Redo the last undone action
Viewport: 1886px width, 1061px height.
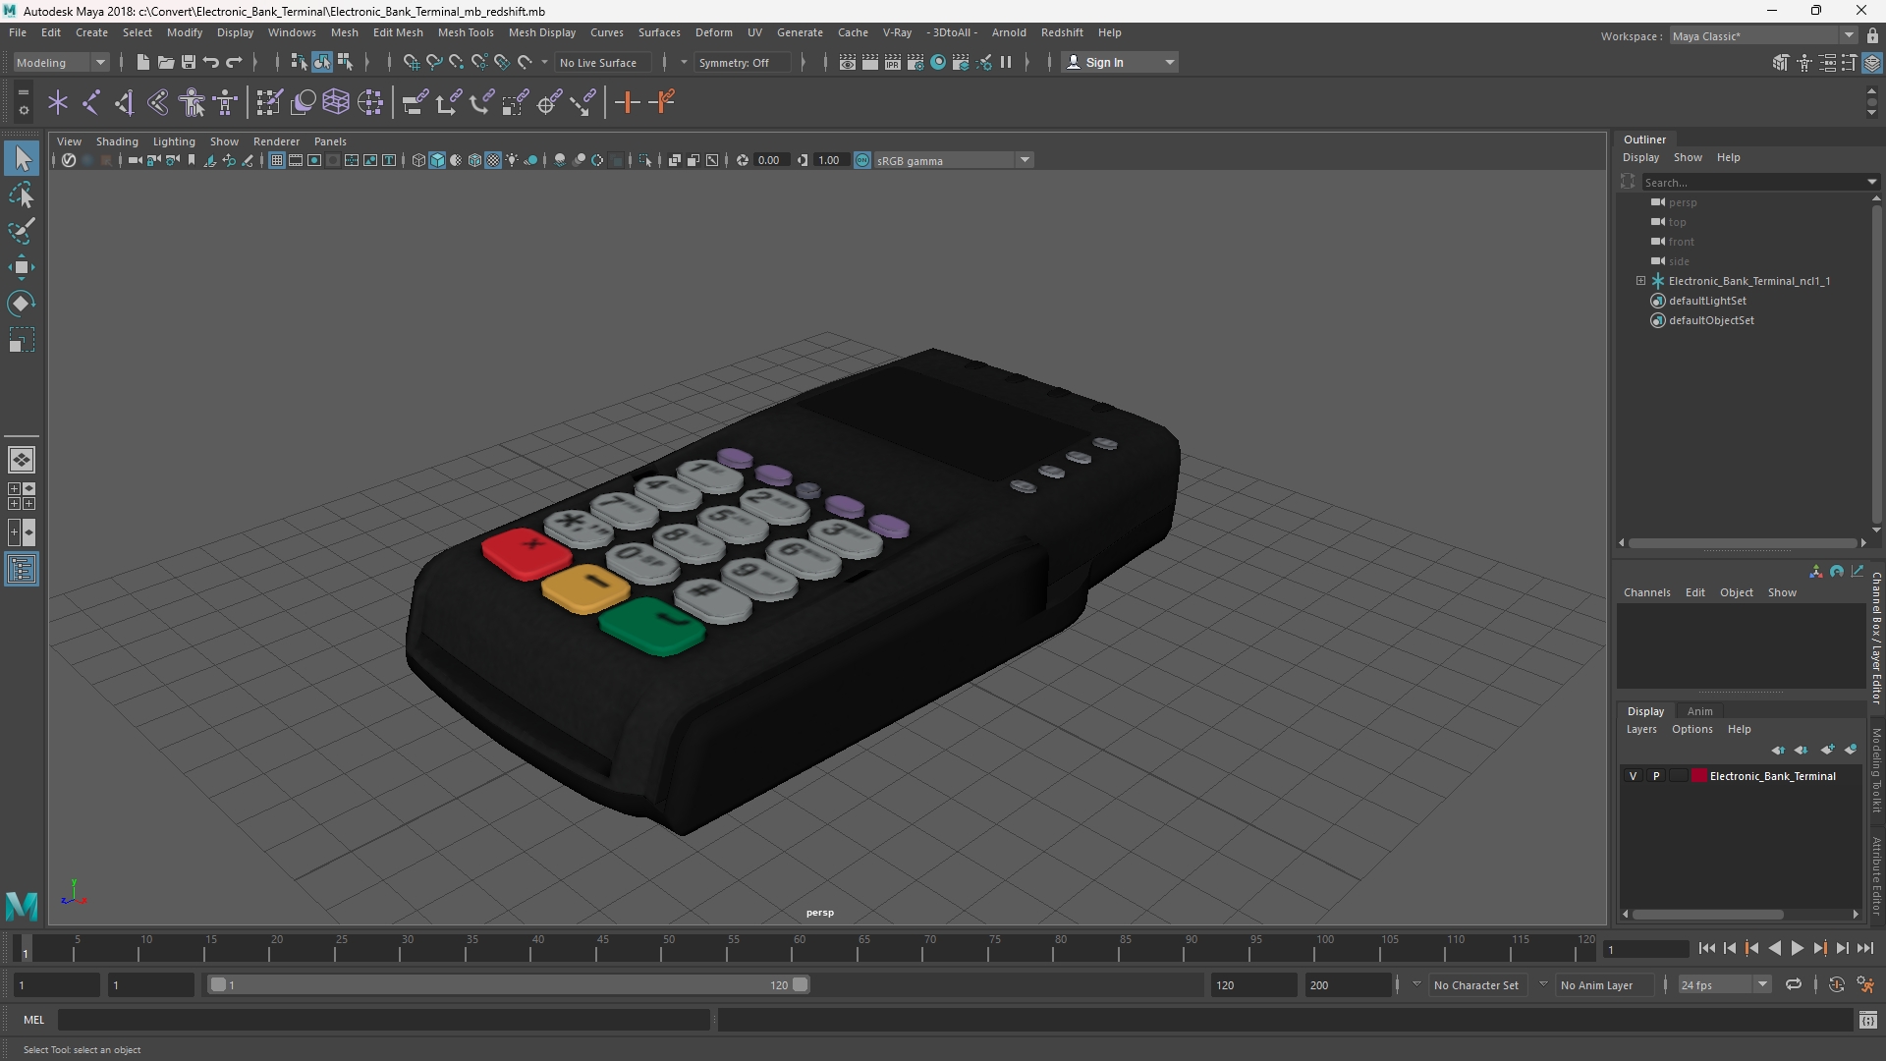[234, 62]
